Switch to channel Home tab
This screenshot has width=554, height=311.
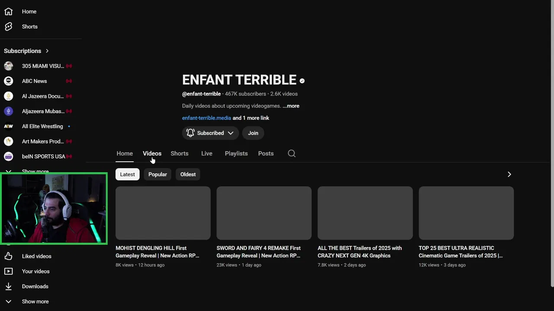[125, 153]
